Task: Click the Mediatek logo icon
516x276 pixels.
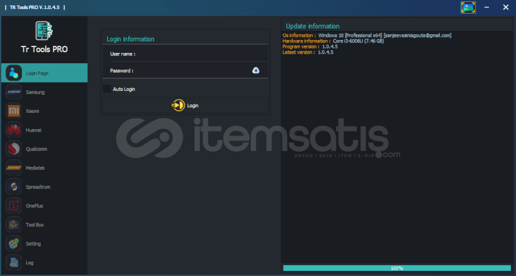Action: click(x=14, y=168)
